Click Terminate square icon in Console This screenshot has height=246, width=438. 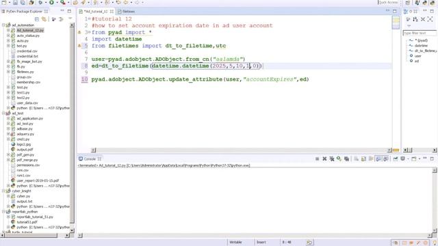(317, 159)
